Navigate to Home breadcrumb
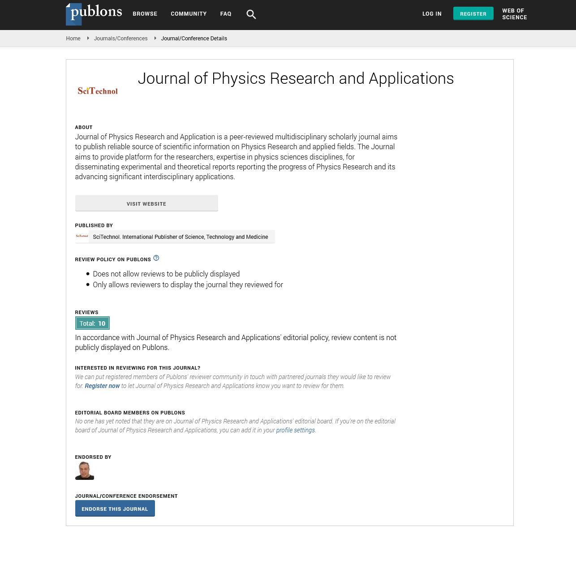The height and width of the screenshot is (565, 576). (73, 39)
